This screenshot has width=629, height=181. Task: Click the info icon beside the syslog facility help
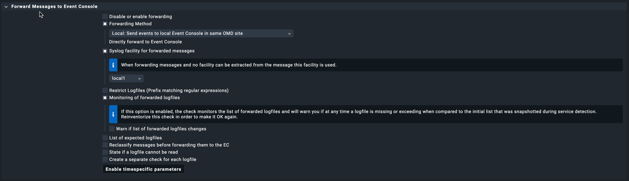click(113, 65)
